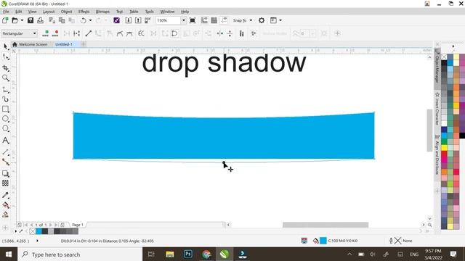The width and height of the screenshot is (465, 261).
Task: Select the Smart Fill tool
Action: point(6,215)
